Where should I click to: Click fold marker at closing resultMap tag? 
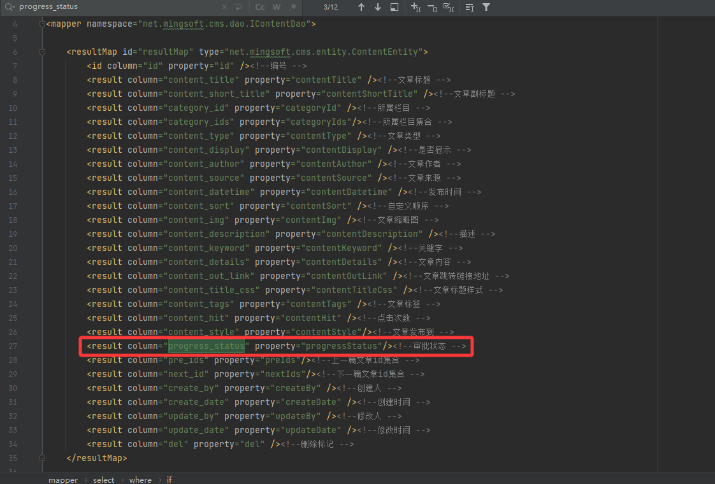pos(42,458)
